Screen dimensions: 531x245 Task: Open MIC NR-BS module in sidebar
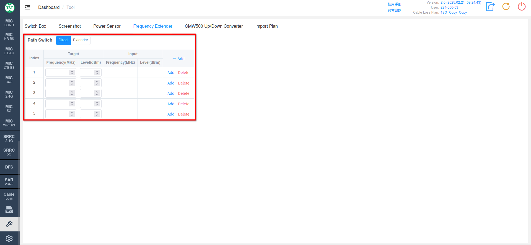coord(9,37)
